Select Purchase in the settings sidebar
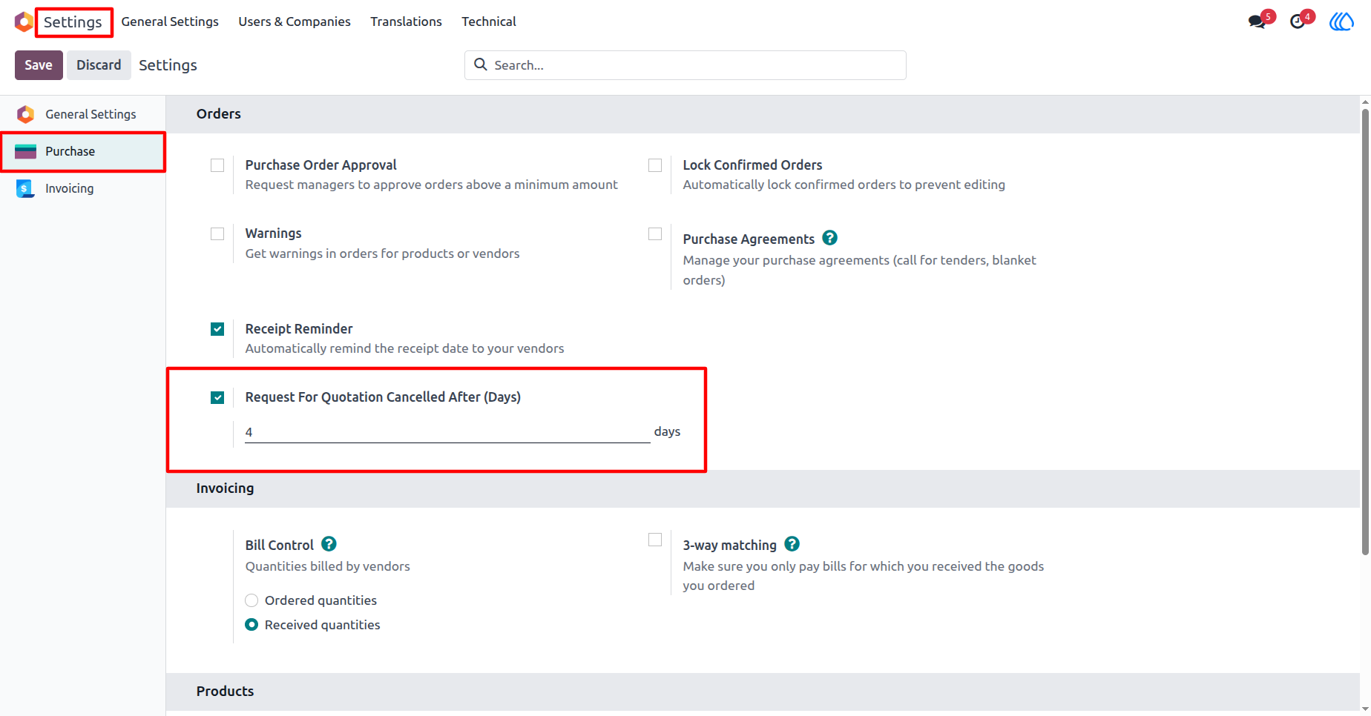 coord(82,151)
